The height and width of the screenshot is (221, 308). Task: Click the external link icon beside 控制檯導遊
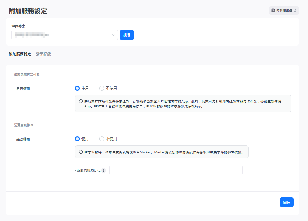point(295,11)
